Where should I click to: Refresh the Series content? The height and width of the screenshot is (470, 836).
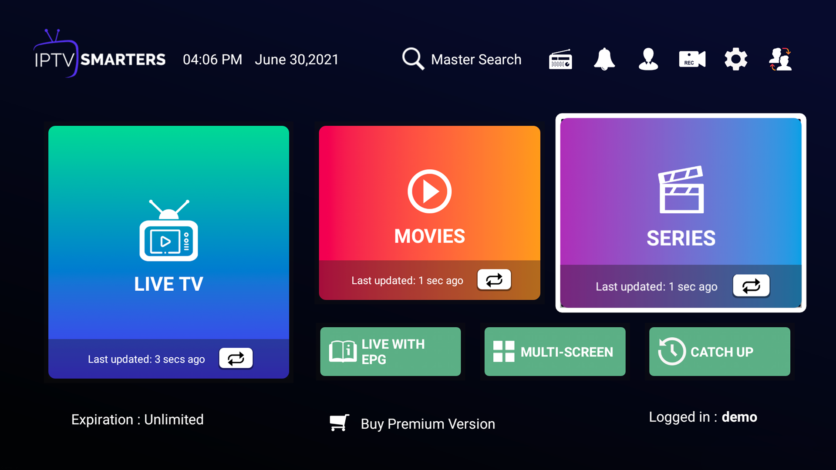pos(751,285)
